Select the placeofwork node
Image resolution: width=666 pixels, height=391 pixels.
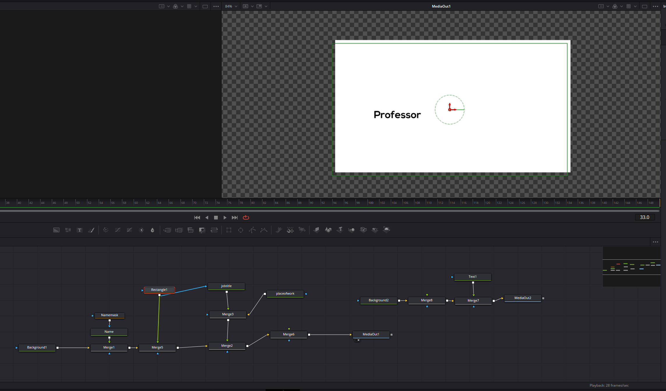285,294
